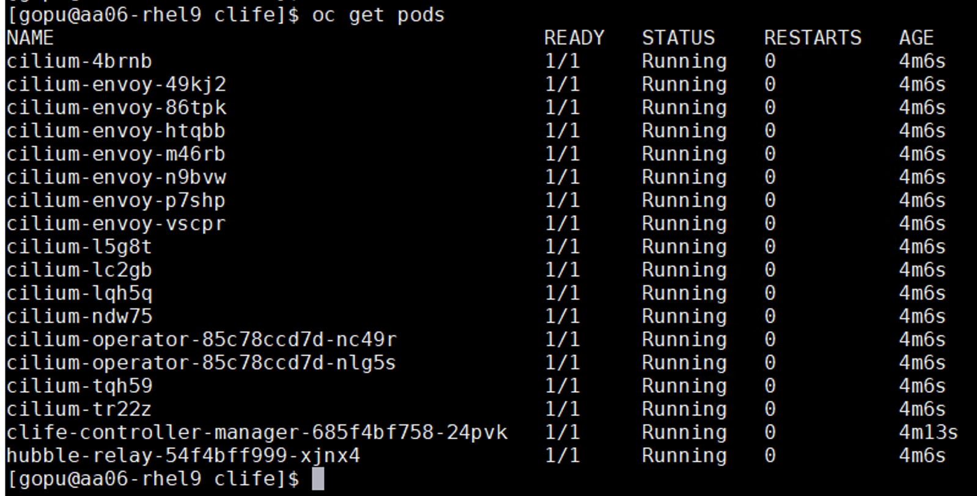Click the cilium-4brnb pod name
Image resolution: width=977 pixels, height=496 pixels.
[x=79, y=61]
